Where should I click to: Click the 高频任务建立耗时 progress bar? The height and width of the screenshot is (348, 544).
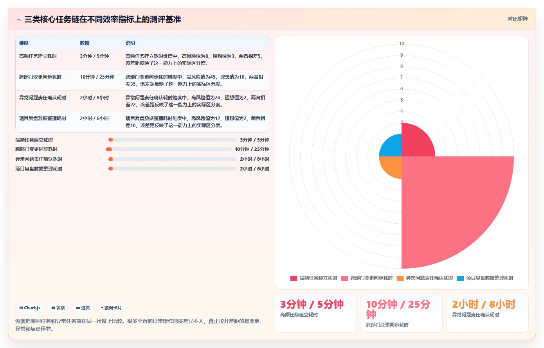[173, 140]
